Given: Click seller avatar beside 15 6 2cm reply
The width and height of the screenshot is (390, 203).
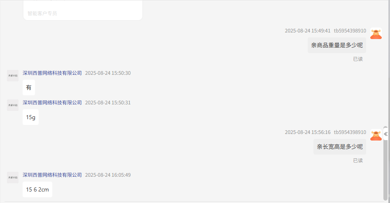Looking at the screenshot, I should (x=13, y=178).
